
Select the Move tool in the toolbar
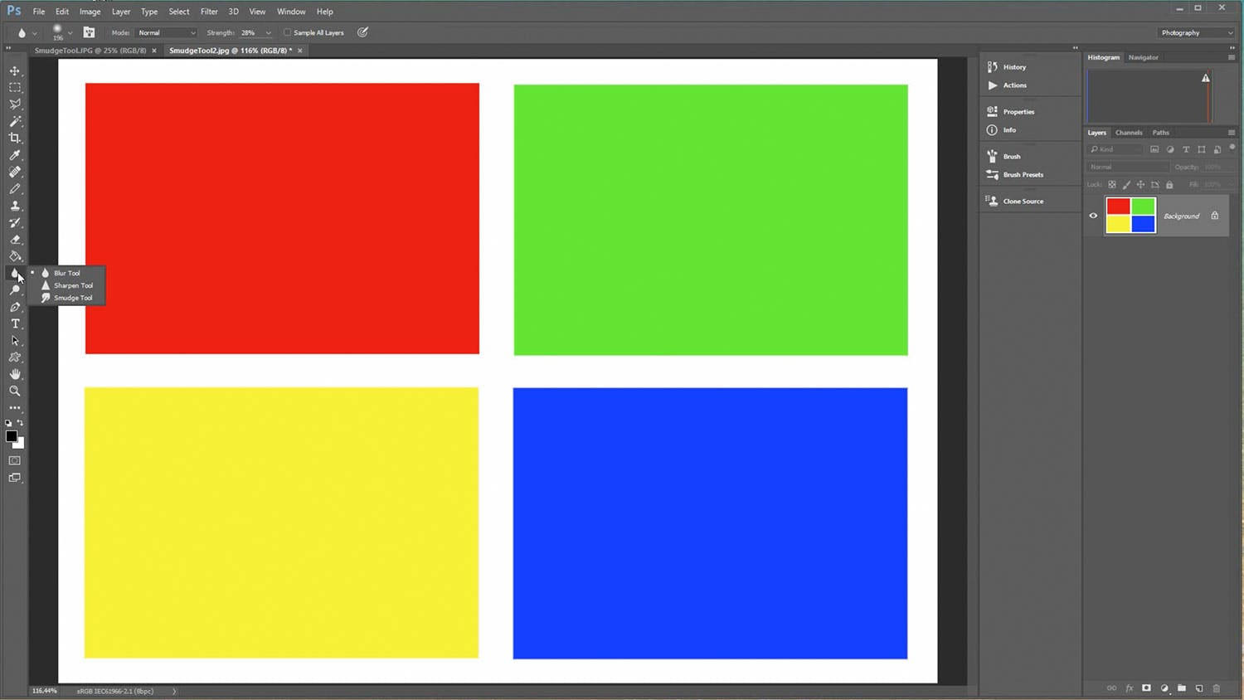(15, 70)
